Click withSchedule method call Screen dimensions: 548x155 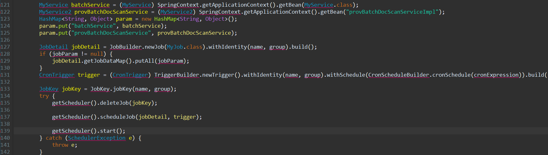tap(346, 75)
